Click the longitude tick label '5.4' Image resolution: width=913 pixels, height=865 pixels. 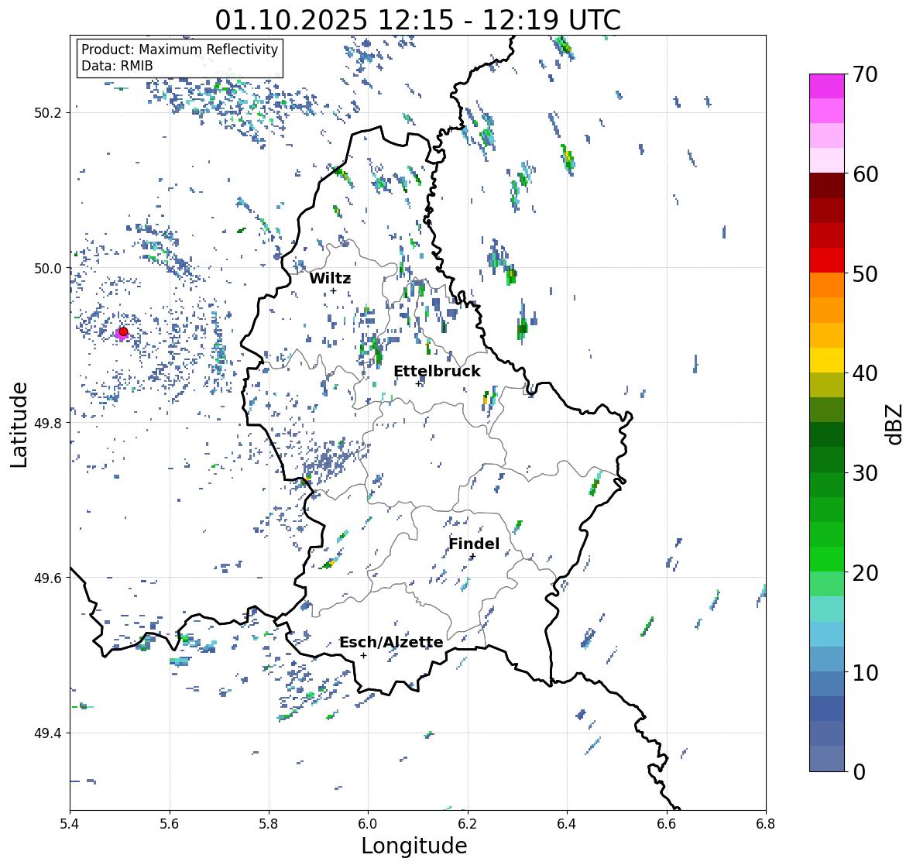pos(70,824)
